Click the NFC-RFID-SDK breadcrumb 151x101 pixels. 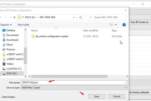click(48, 17)
